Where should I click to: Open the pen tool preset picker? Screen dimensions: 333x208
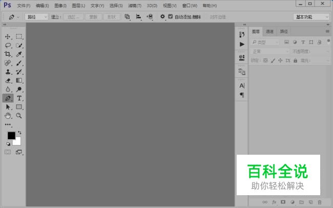14,17
